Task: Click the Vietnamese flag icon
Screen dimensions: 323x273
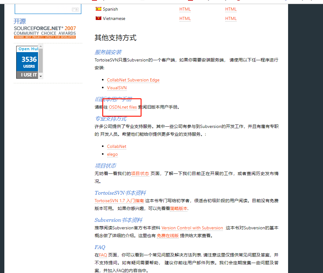Action: click(99, 18)
